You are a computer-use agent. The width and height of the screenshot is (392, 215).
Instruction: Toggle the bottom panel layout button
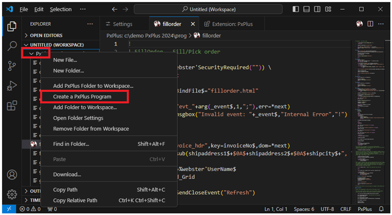tap(308, 9)
